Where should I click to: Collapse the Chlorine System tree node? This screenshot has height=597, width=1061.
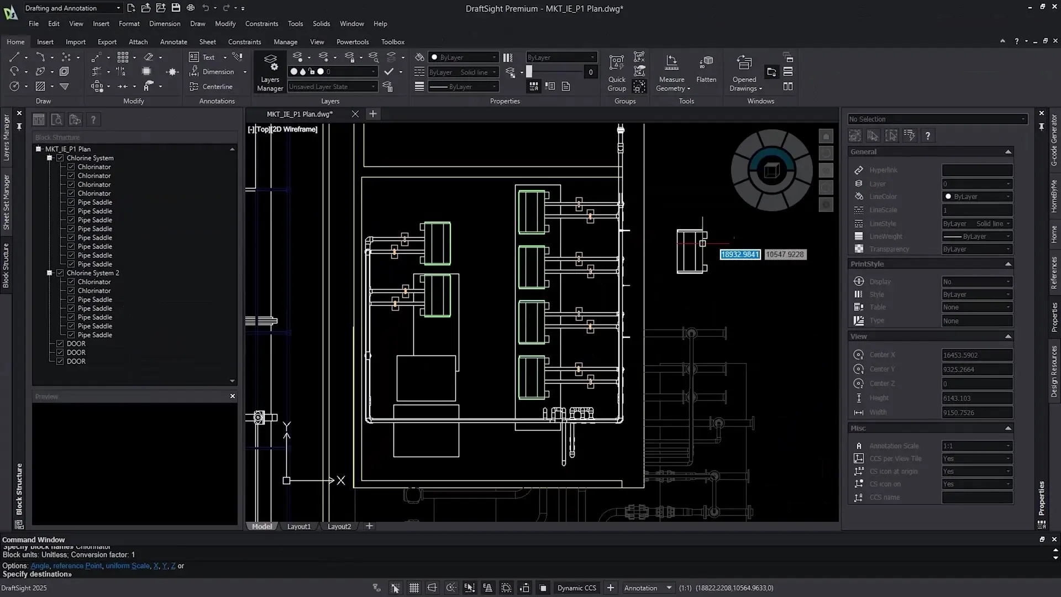[x=50, y=158]
